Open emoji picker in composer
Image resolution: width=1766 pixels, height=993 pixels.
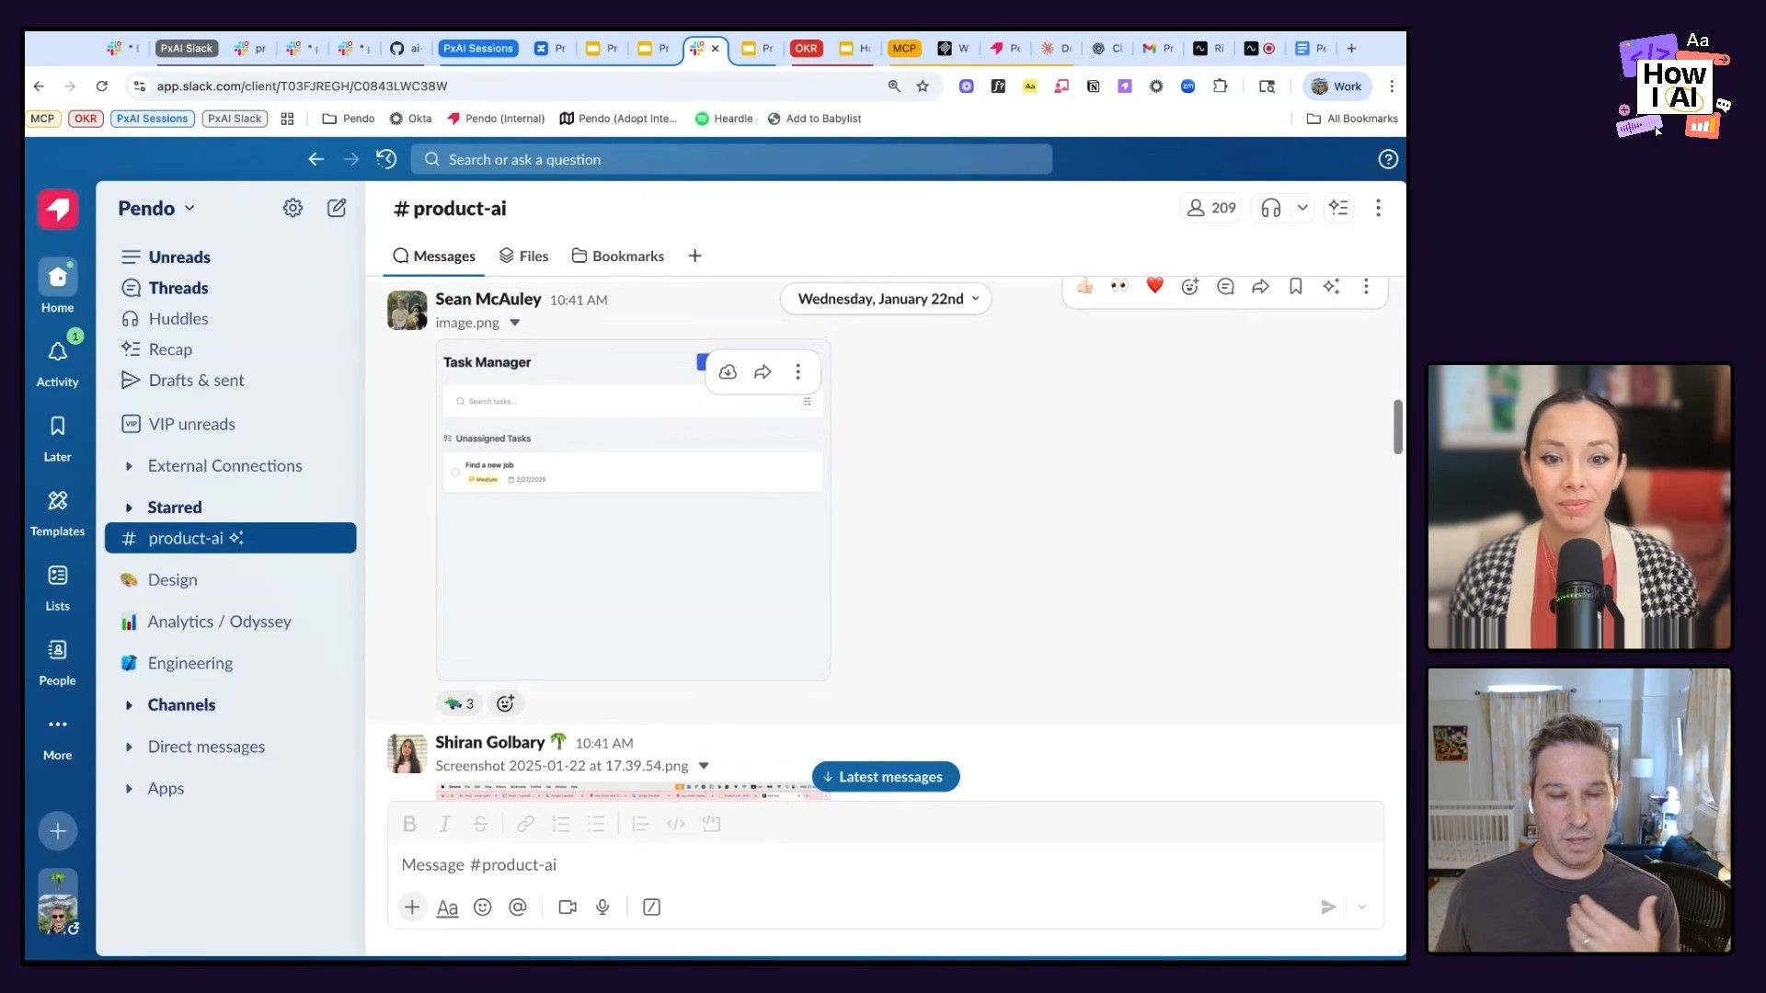click(482, 907)
